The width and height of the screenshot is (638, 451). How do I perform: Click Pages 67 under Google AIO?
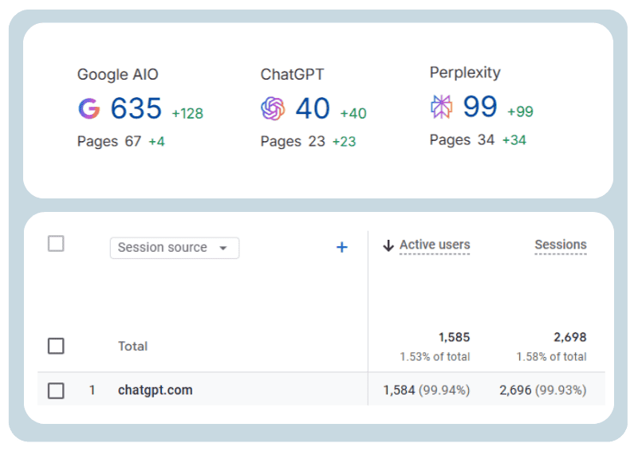click(109, 142)
